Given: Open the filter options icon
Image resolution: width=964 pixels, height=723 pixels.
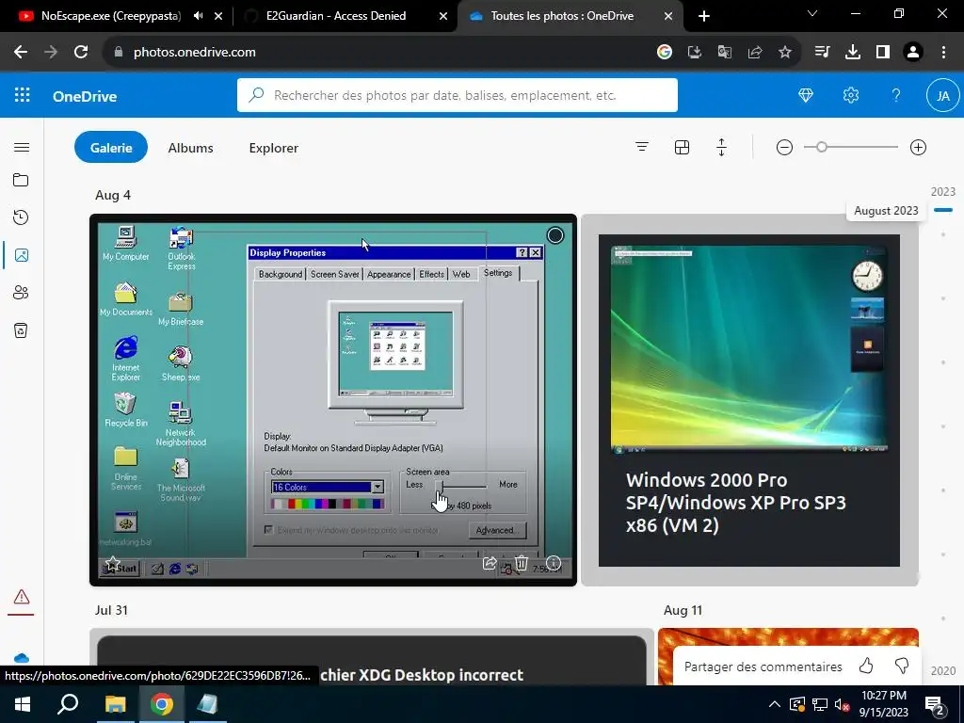Looking at the screenshot, I should [642, 147].
